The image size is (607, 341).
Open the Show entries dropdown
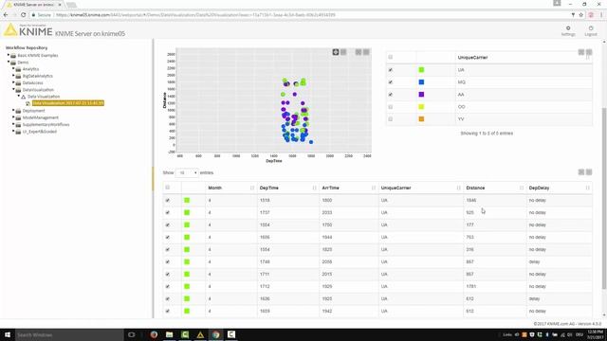188,172
